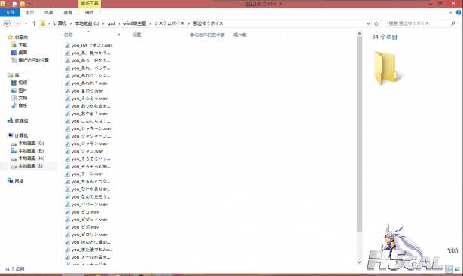
Task: Open drive 本地磁盘 (H:)
Action: (31, 159)
